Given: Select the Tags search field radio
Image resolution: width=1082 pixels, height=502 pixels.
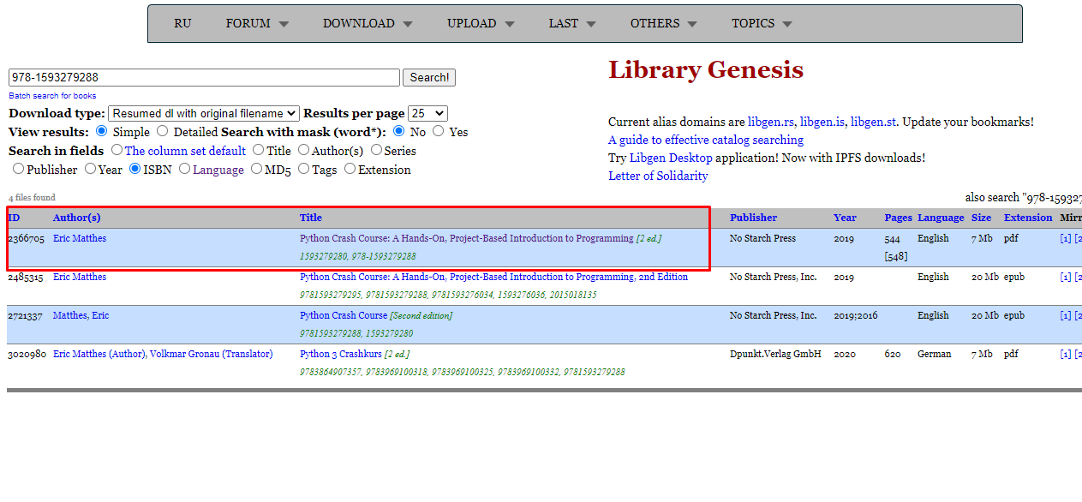Looking at the screenshot, I should 303,169.
